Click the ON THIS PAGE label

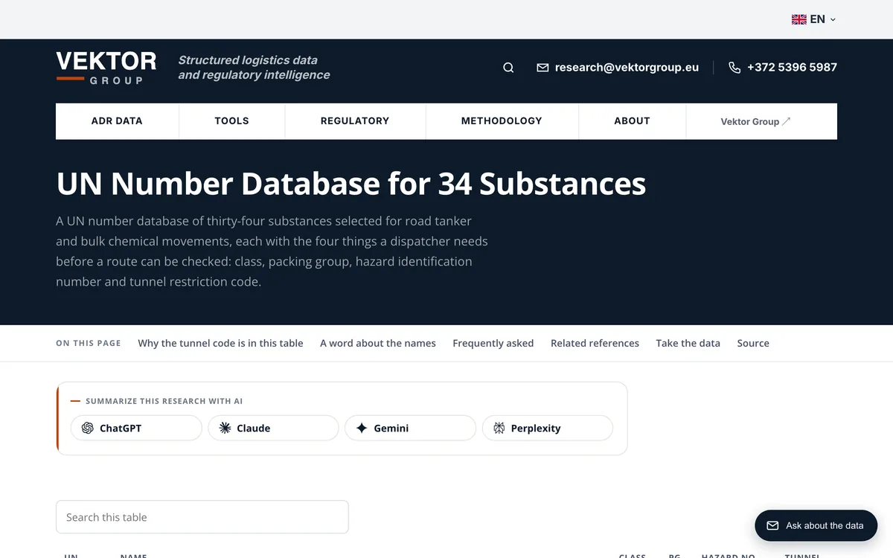pos(89,343)
